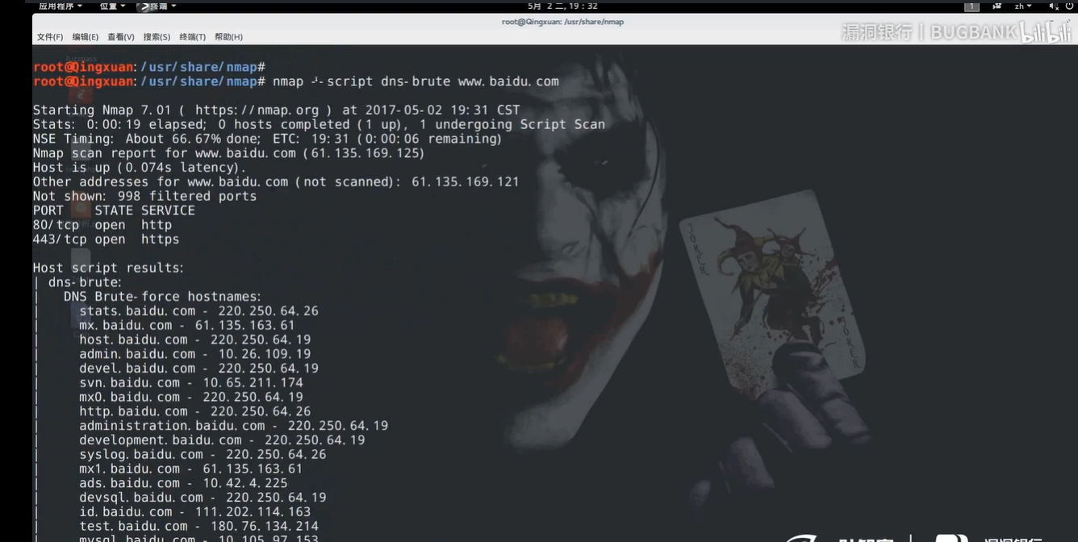
Task: Click the id.baidu.com result line
Action: pos(194,511)
